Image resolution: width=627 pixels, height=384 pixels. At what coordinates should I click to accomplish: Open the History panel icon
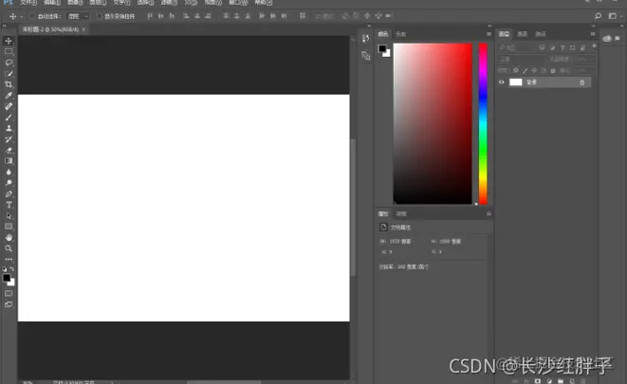(x=365, y=38)
